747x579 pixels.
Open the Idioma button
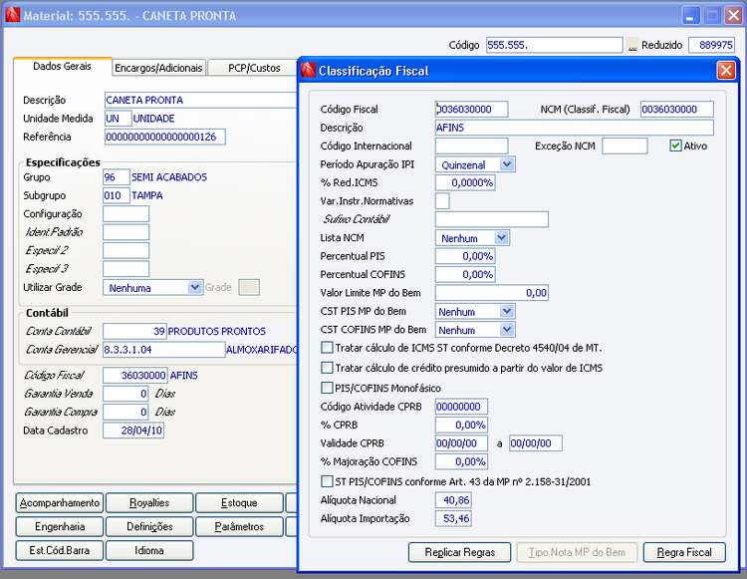[149, 550]
